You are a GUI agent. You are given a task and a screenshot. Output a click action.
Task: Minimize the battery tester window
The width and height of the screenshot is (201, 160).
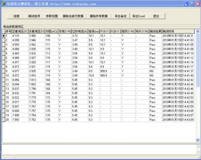point(186,4)
